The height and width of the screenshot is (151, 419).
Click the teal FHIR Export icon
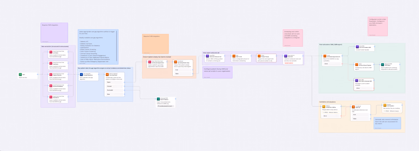click(x=383, y=65)
